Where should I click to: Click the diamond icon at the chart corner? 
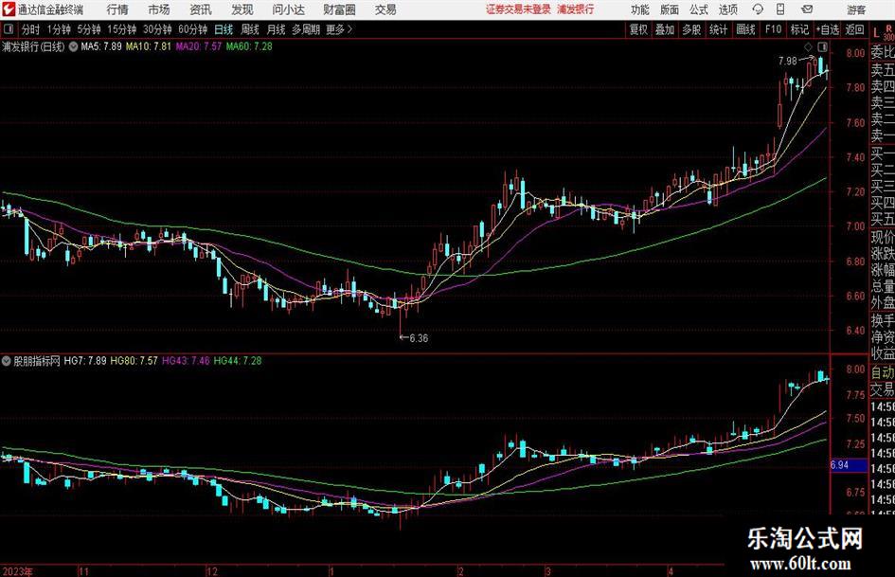[808, 46]
